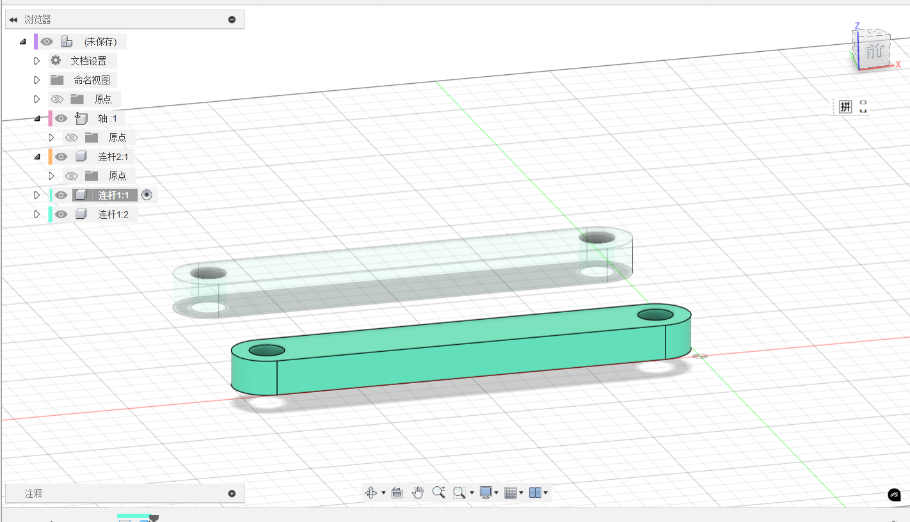
Task: Collapse the root (未保存) tree node
Action: tap(23, 42)
